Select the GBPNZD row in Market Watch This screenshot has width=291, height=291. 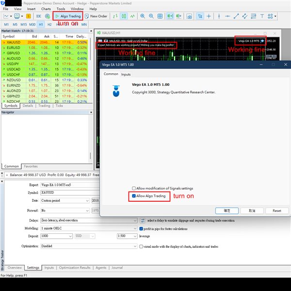click(45, 96)
